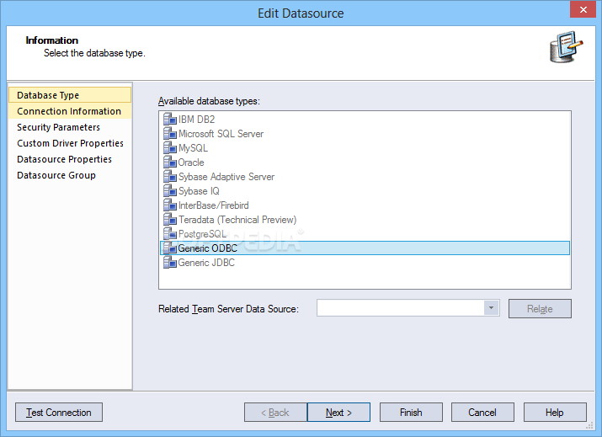Go to Connection Information page

pos(70,111)
